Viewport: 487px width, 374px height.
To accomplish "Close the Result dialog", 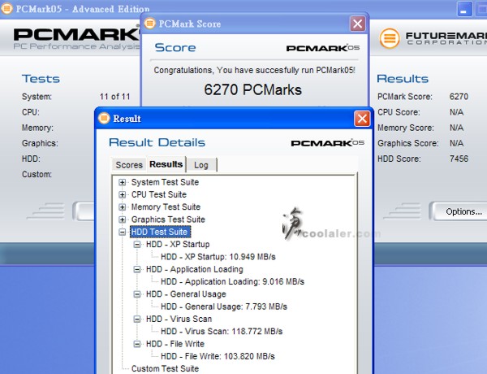I will [362, 119].
